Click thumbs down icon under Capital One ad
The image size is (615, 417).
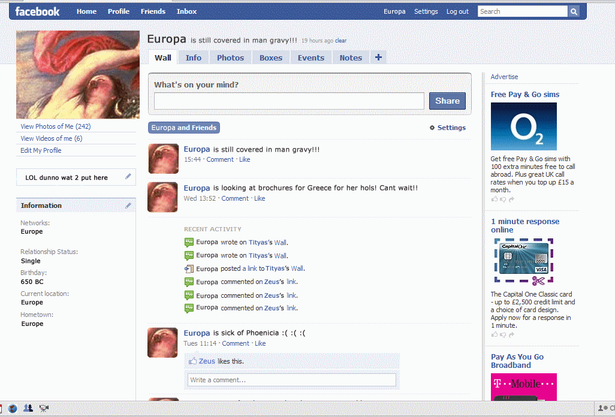(x=503, y=335)
